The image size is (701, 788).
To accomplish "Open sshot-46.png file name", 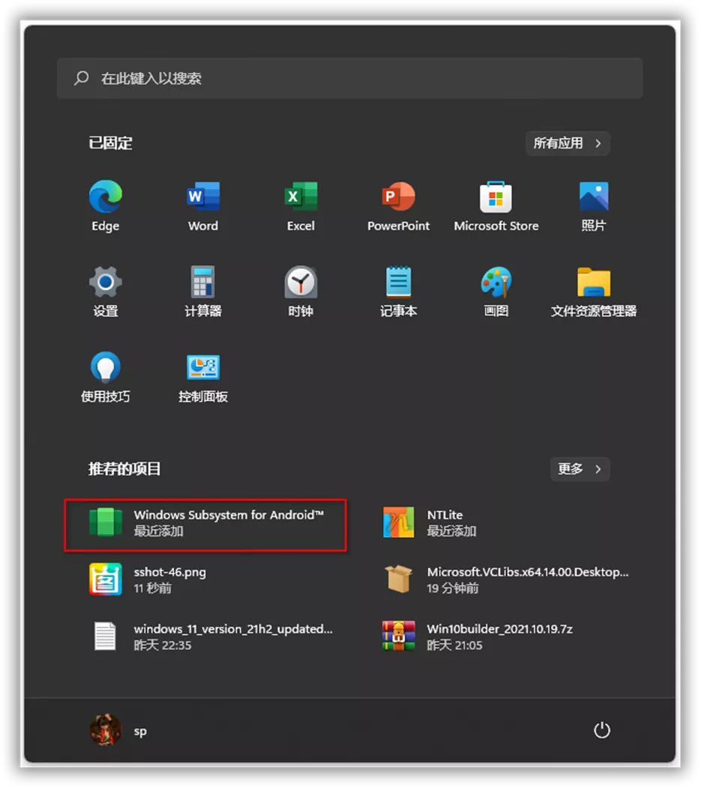I will tap(169, 572).
